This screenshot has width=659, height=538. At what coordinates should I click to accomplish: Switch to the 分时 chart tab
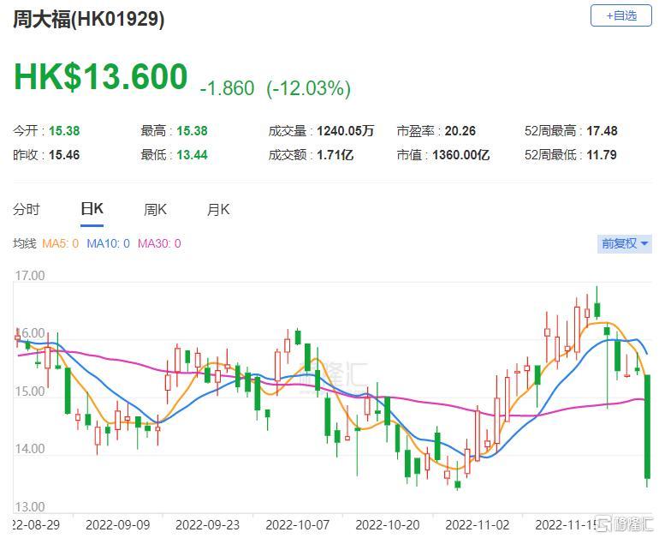[x=26, y=209]
